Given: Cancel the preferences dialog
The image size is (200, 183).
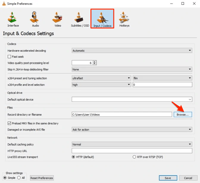Looking at the screenshot, I should point(188,178).
